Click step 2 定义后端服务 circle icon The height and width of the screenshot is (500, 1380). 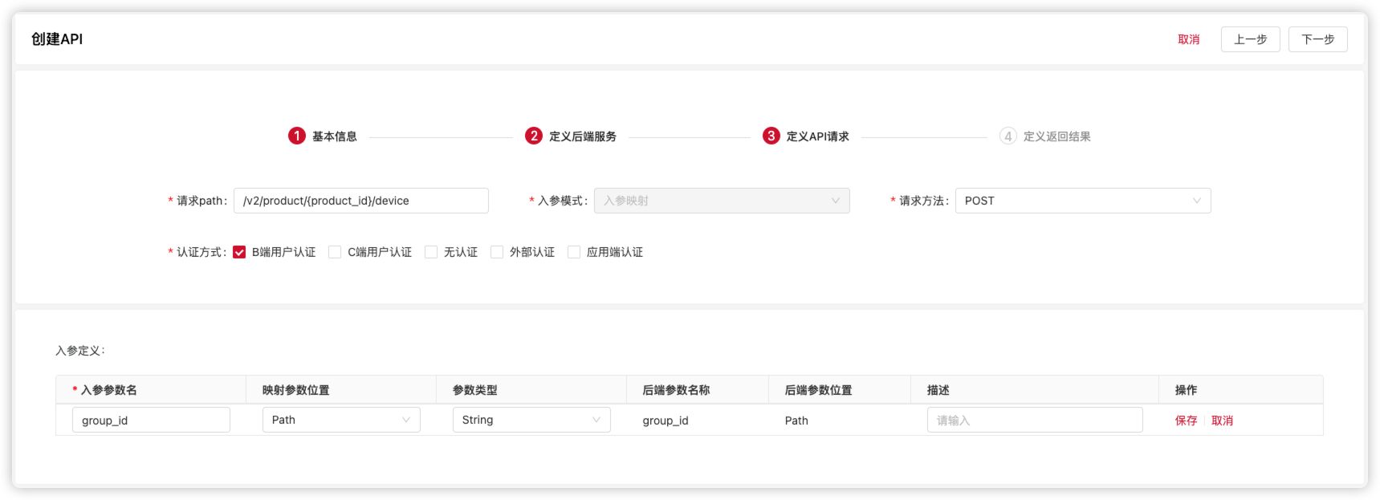[533, 136]
